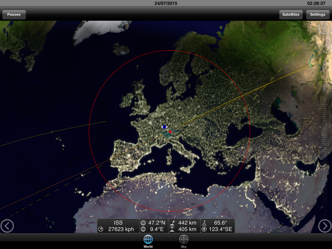Tap the azimuth compass icon beside 123.4°SE
Image resolution: width=332 pixels, height=249 pixels.
(x=204, y=229)
